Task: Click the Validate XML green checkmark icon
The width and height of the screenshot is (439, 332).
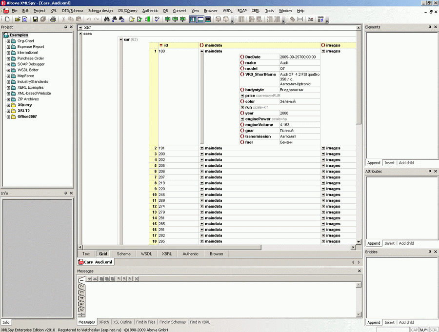Action: click(140, 19)
